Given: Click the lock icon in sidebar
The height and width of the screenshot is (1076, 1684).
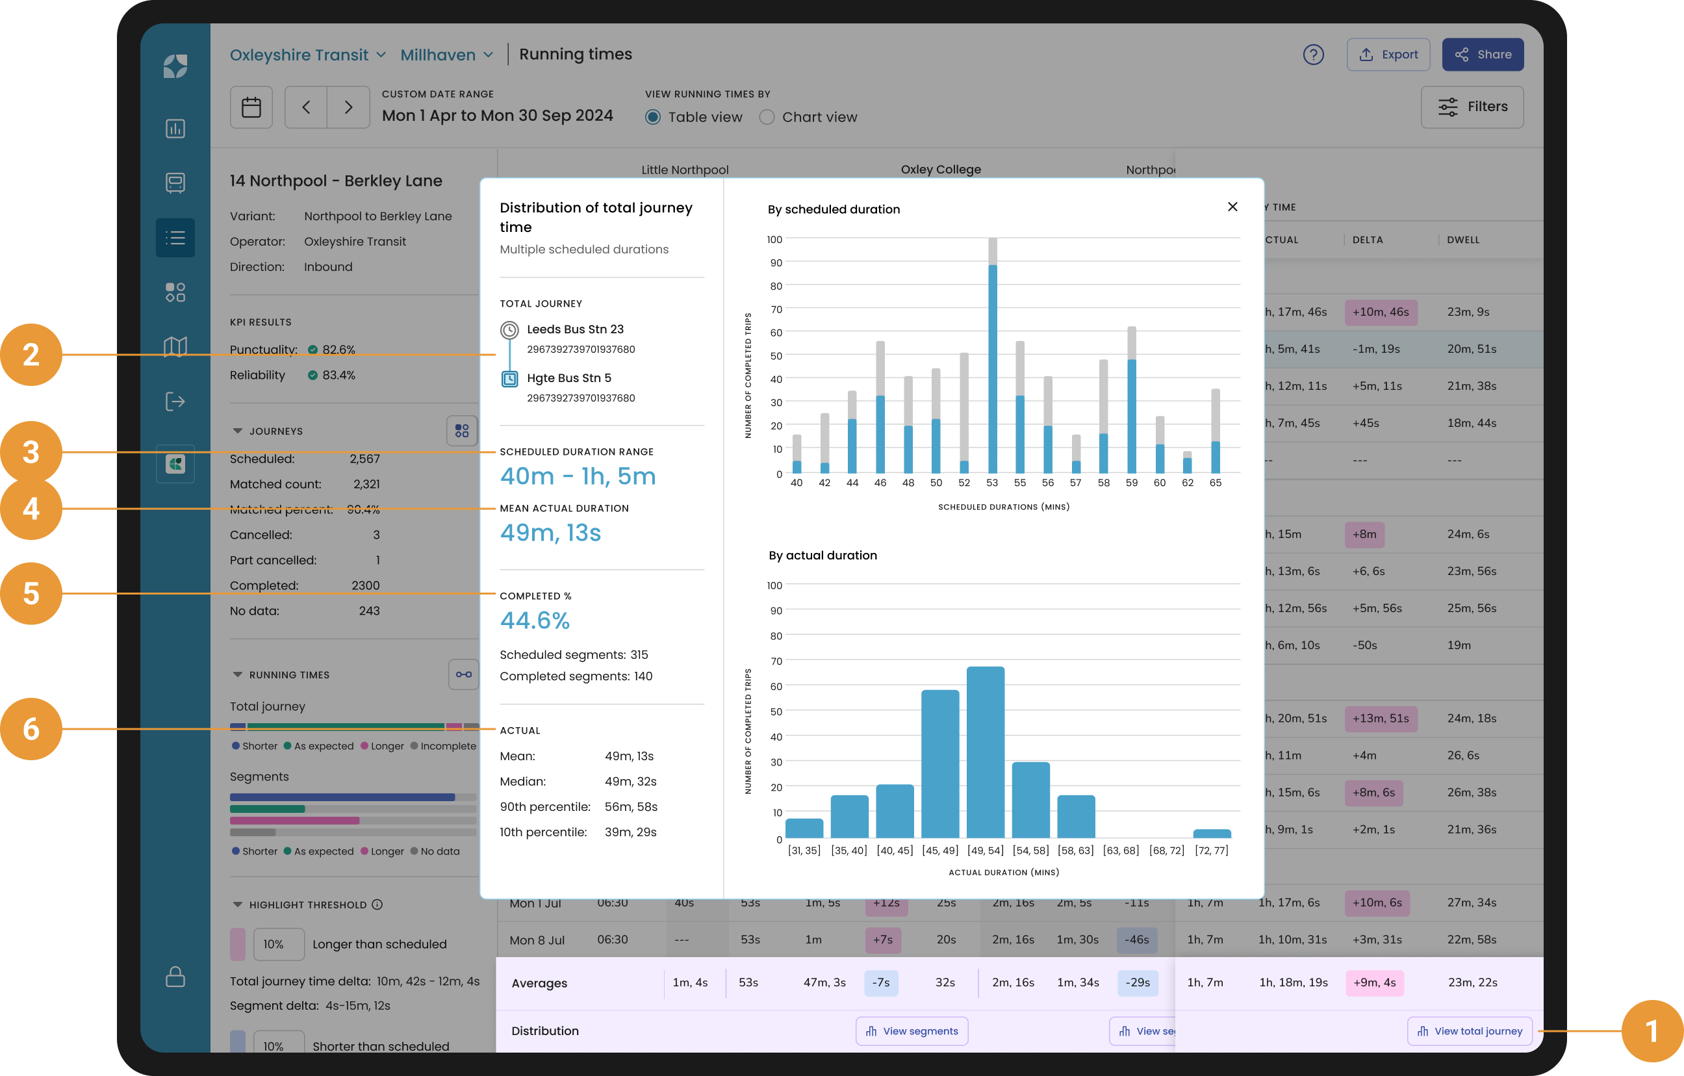Looking at the screenshot, I should pos(175,977).
